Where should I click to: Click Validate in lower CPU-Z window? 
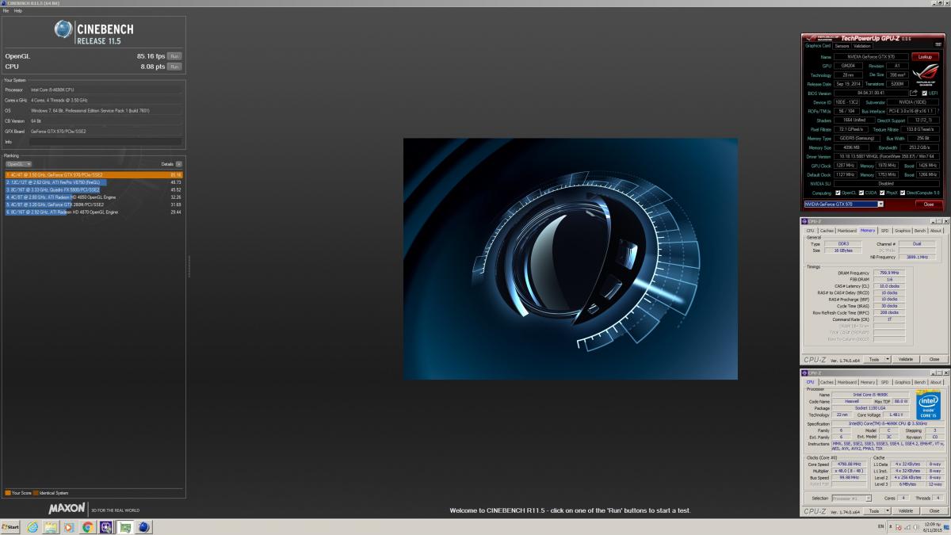pyautogui.click(x=906, y=510)
